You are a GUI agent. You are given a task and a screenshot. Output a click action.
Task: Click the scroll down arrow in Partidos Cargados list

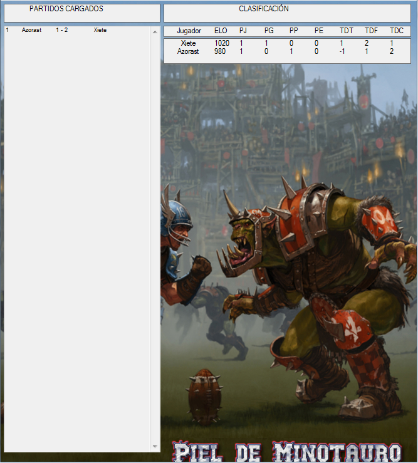pyautogui.click(x=155, y=447)
